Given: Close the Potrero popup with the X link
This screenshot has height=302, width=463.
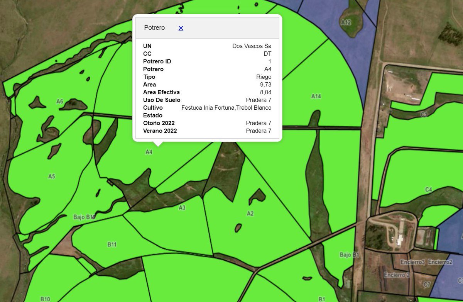Looking at the screenshot, I should (x=181, y=28).
